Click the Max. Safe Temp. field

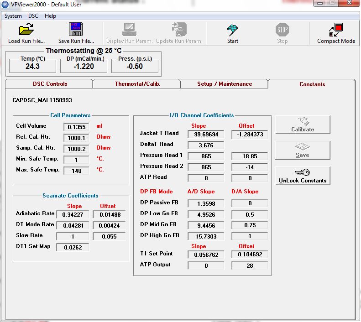click(77, 171)
